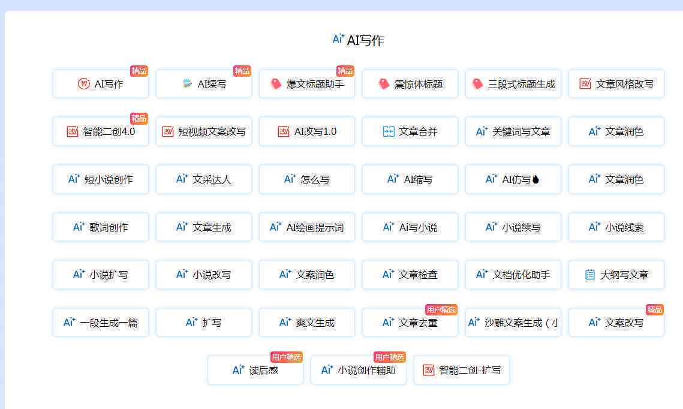Click the Ai icon beside 一段生成一篇
Screen dimensions: 683x409
(x=70, y=322)
